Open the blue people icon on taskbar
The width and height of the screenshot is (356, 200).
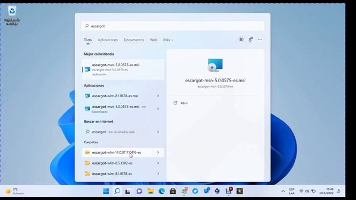pos(206,191)
